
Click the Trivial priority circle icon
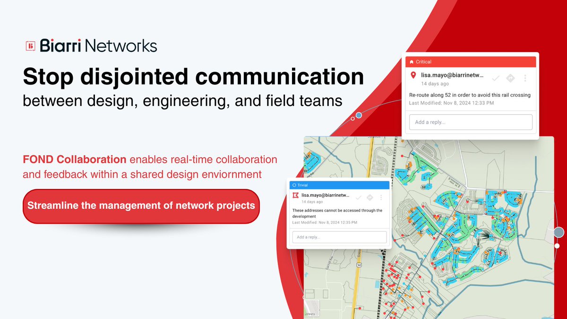294,185
